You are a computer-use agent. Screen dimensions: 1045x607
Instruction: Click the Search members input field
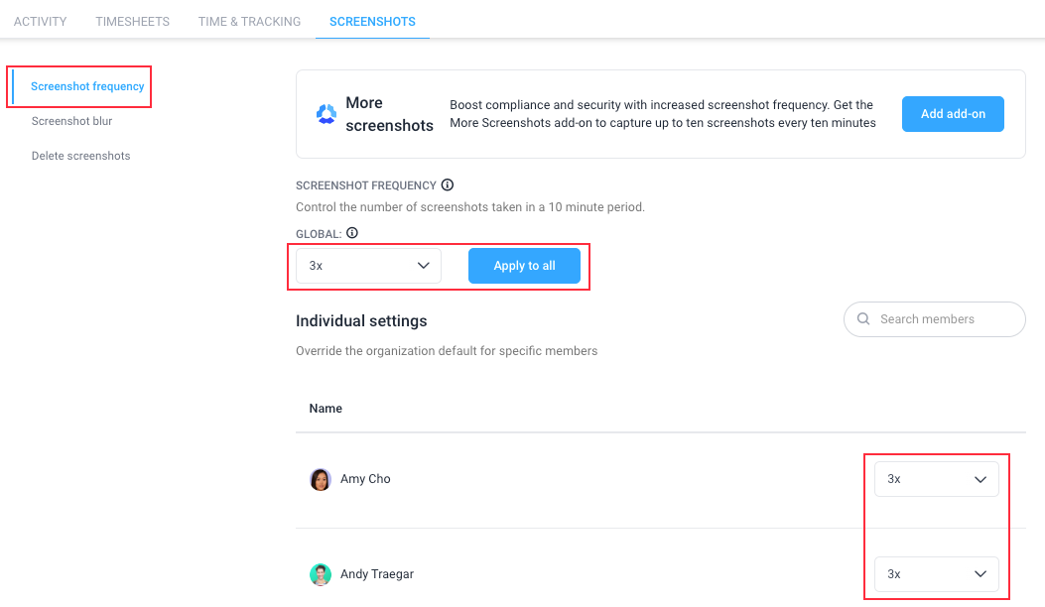tap(935, 319)
